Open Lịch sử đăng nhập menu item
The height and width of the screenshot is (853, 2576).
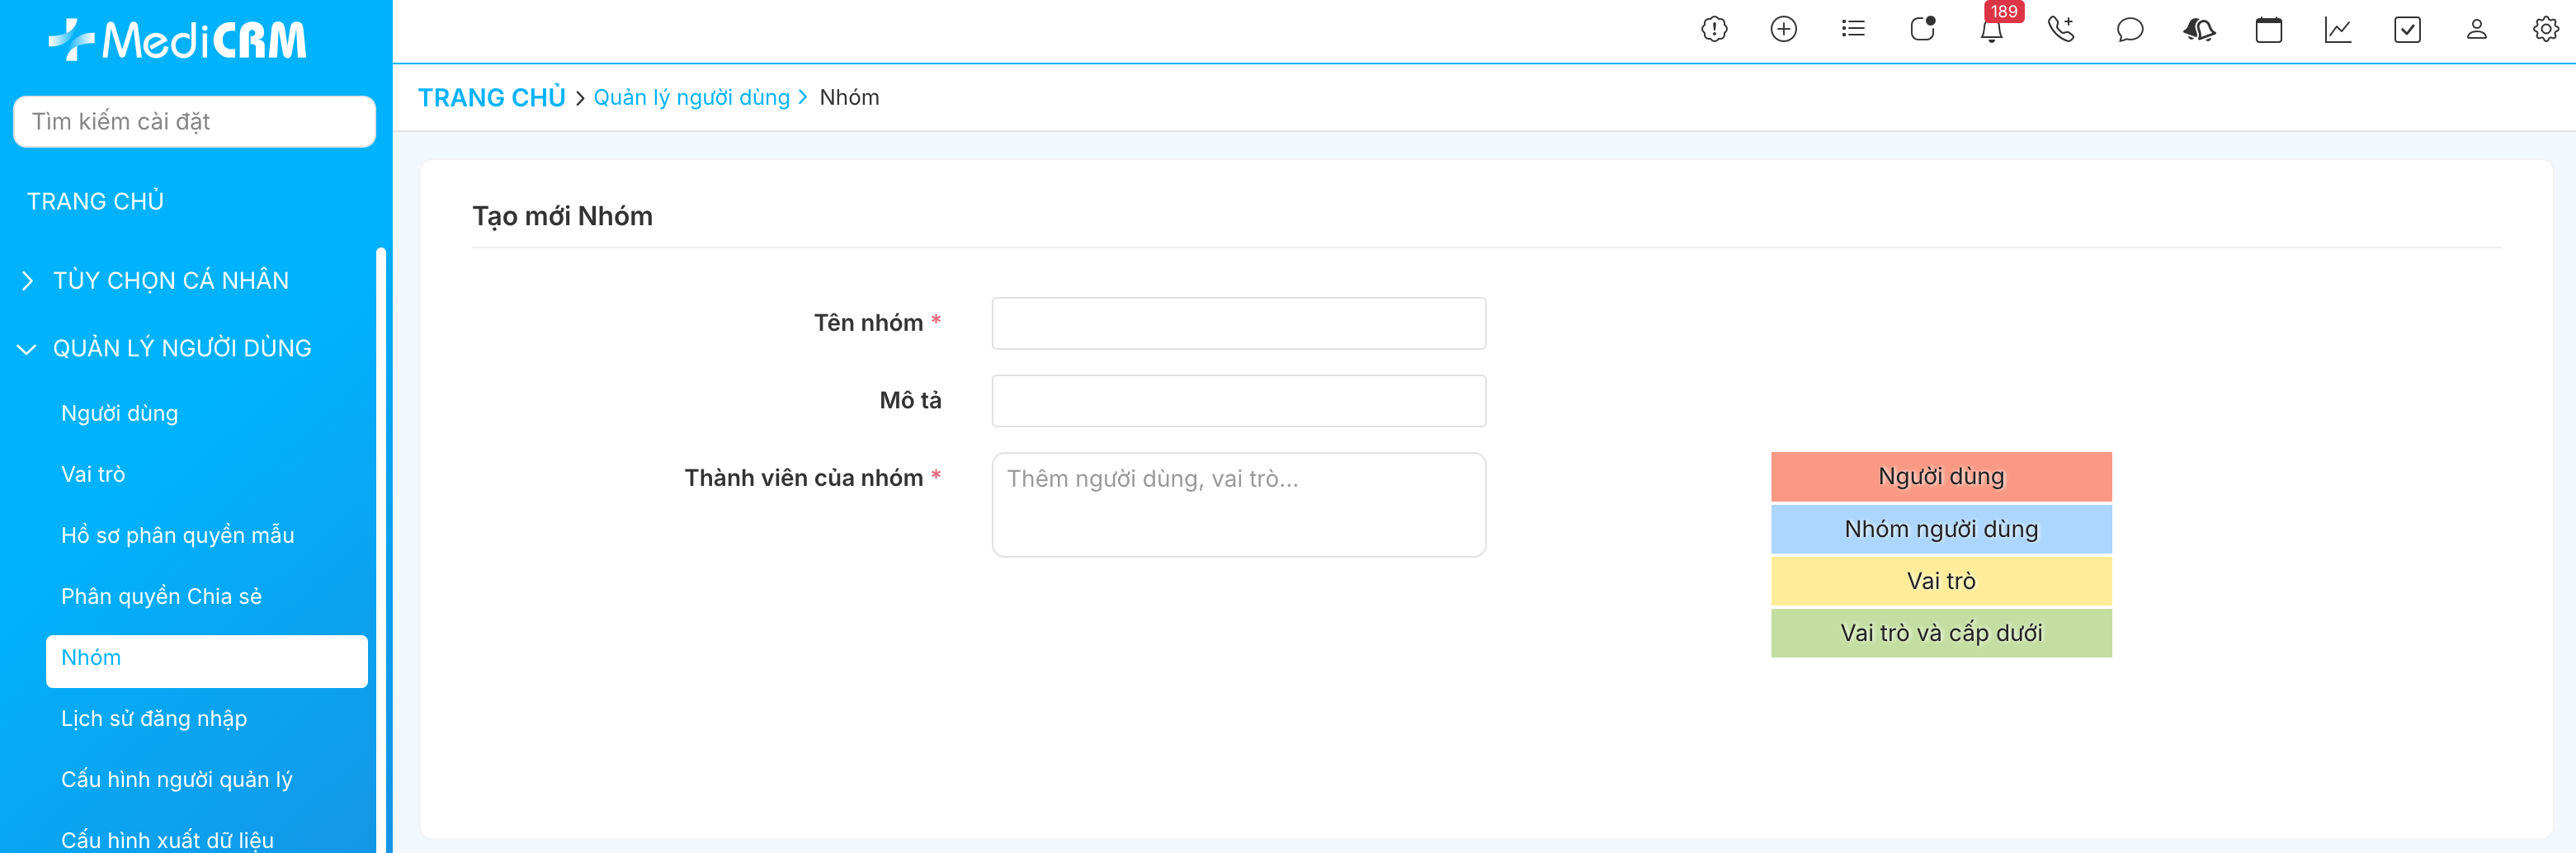point(154,719)
